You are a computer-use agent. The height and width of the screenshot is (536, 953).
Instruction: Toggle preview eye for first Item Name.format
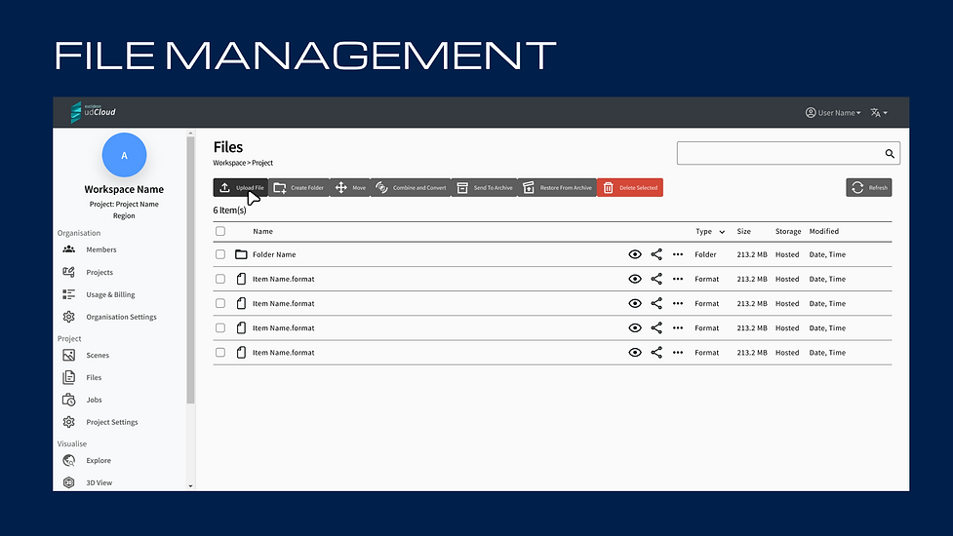pyautogui.click(x=635, y=279)
